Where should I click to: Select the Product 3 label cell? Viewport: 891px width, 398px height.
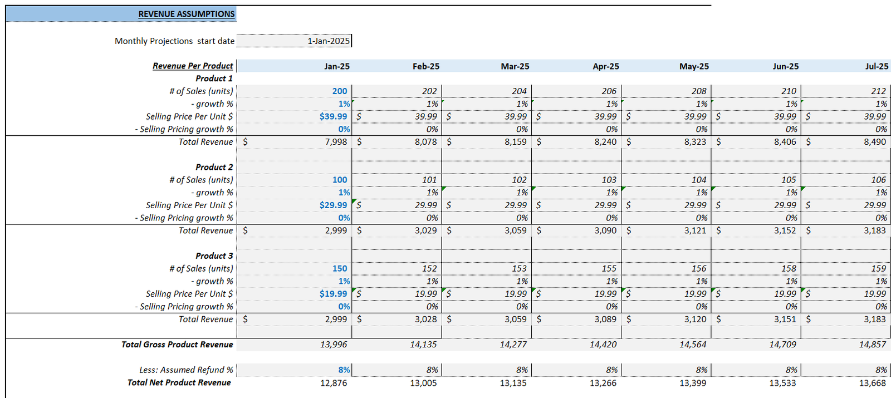coord(214,256)
